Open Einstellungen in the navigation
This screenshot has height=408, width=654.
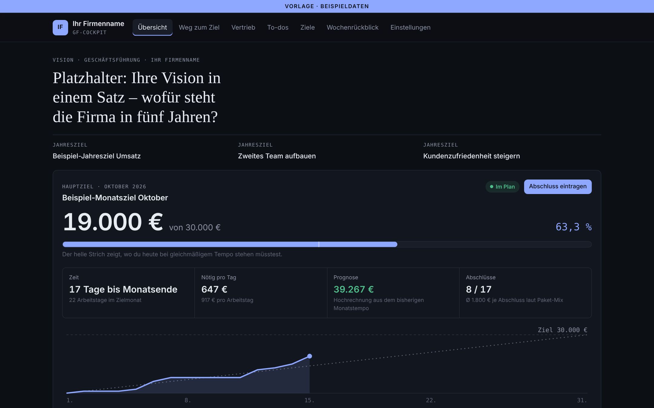pos(410,28)
